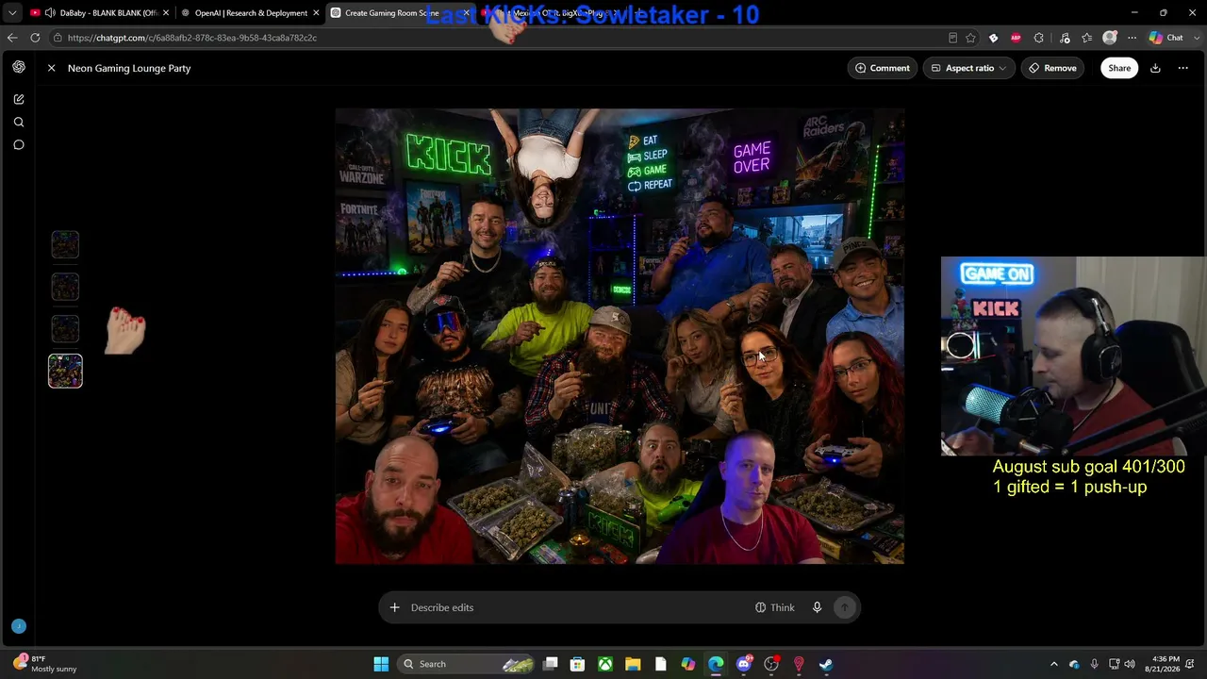Open the browser tab list dropdown
This screenshot has width=1207, height=679.
click(12, 13)
